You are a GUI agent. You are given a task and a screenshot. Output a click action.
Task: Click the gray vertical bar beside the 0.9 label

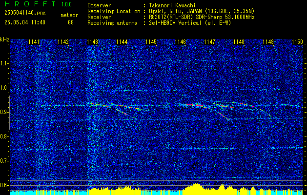(9, 113)
